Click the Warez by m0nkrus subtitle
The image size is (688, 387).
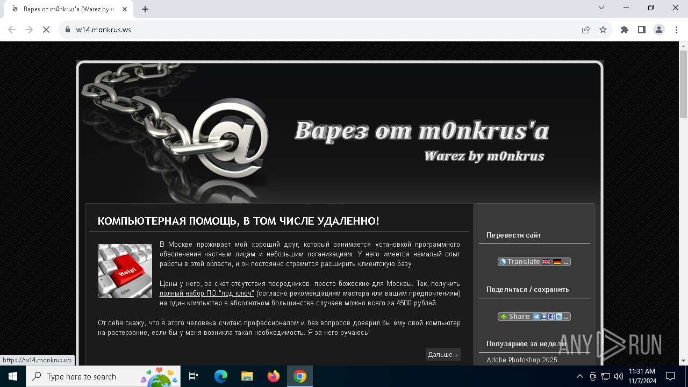[x=484, y=156]
